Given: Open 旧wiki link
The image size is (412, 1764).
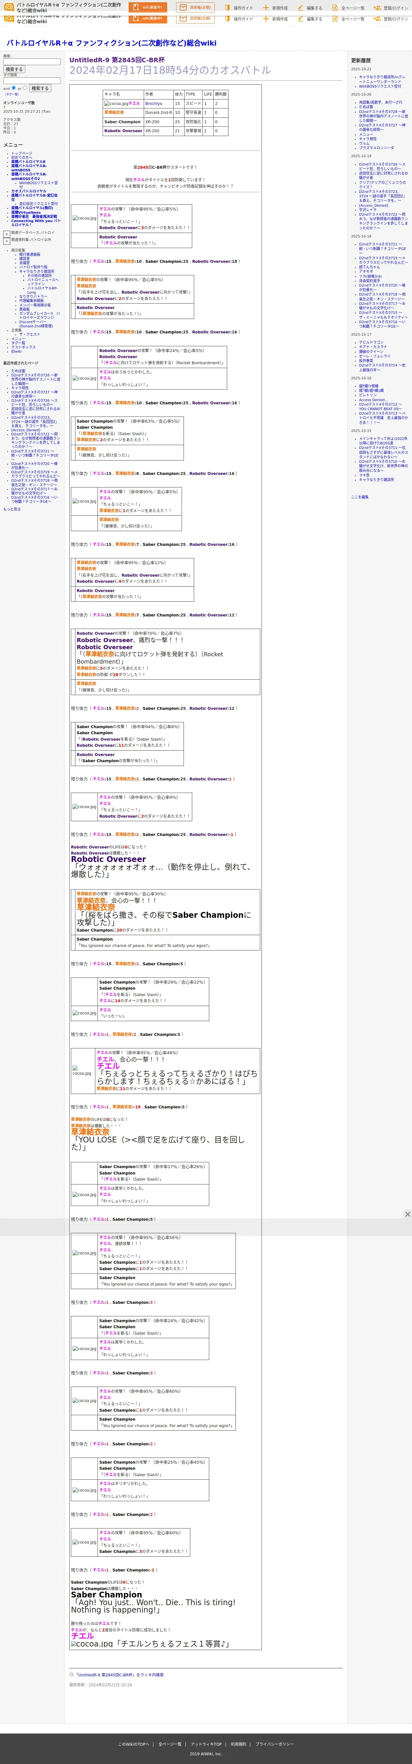Looking at the screenshot, I should (16, 351).
